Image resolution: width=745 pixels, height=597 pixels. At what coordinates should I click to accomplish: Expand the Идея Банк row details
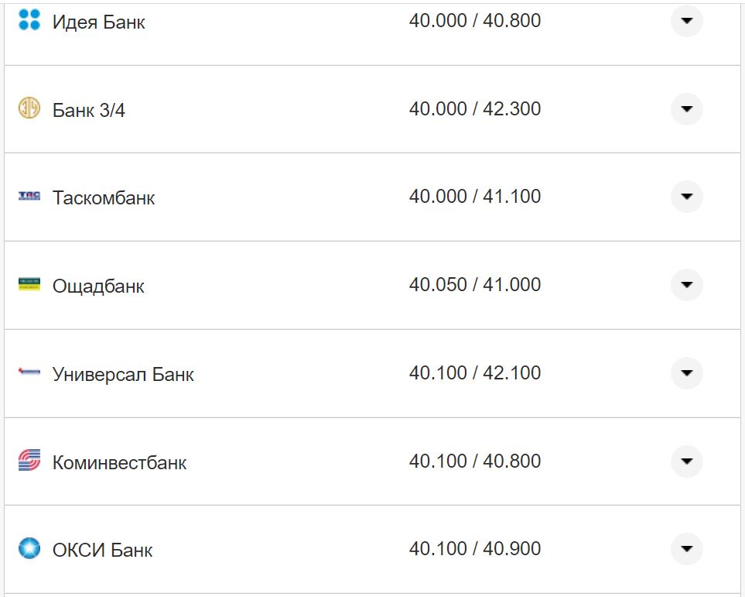pos(686,21)
